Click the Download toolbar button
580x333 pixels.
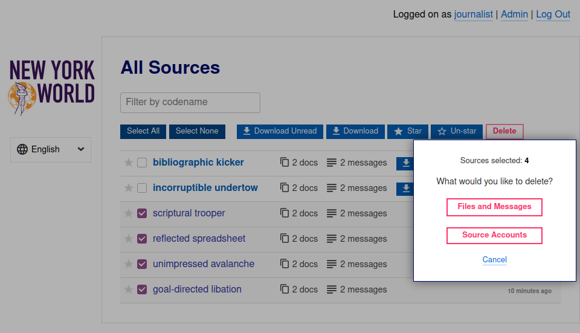(355, 131)
